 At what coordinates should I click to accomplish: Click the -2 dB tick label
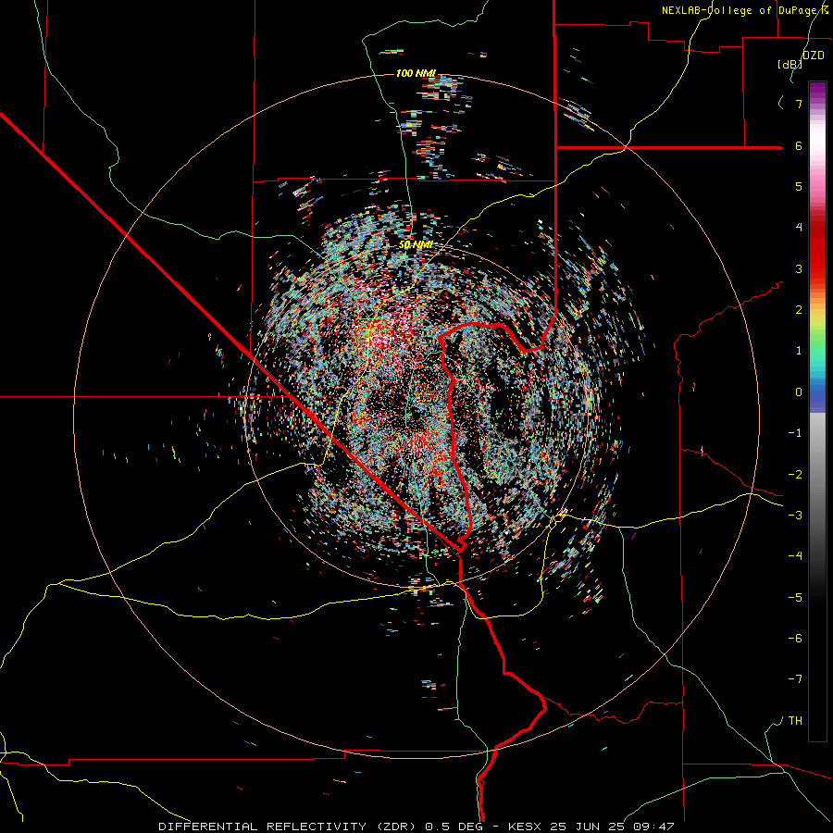pyautogui.click(x=795, y=474)
